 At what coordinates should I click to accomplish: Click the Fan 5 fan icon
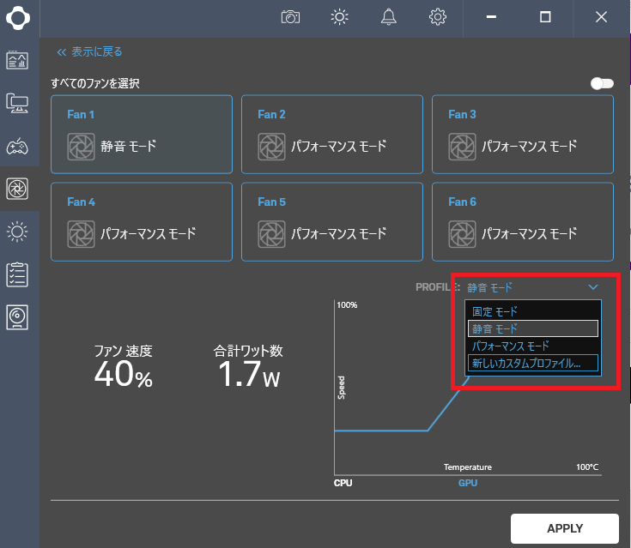(271, 234)
